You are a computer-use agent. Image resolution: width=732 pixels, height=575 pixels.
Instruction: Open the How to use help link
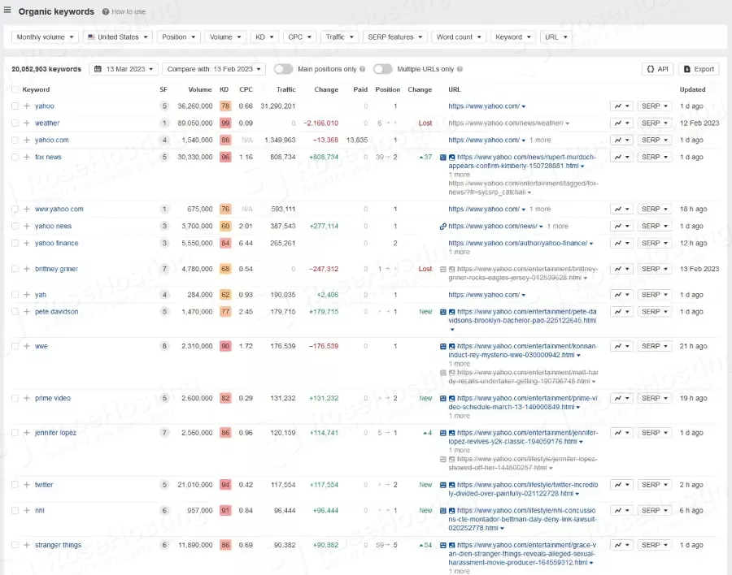(124, 11)
